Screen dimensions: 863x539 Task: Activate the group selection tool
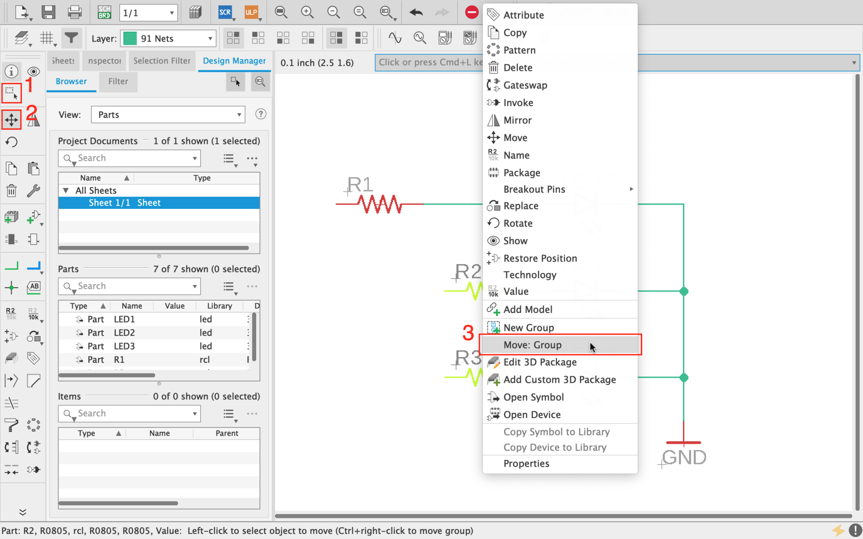click(x=11, y=93)
